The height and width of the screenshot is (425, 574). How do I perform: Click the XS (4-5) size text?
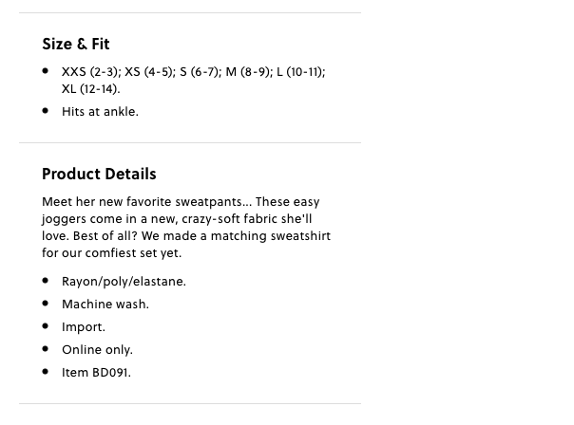[150, 72]
